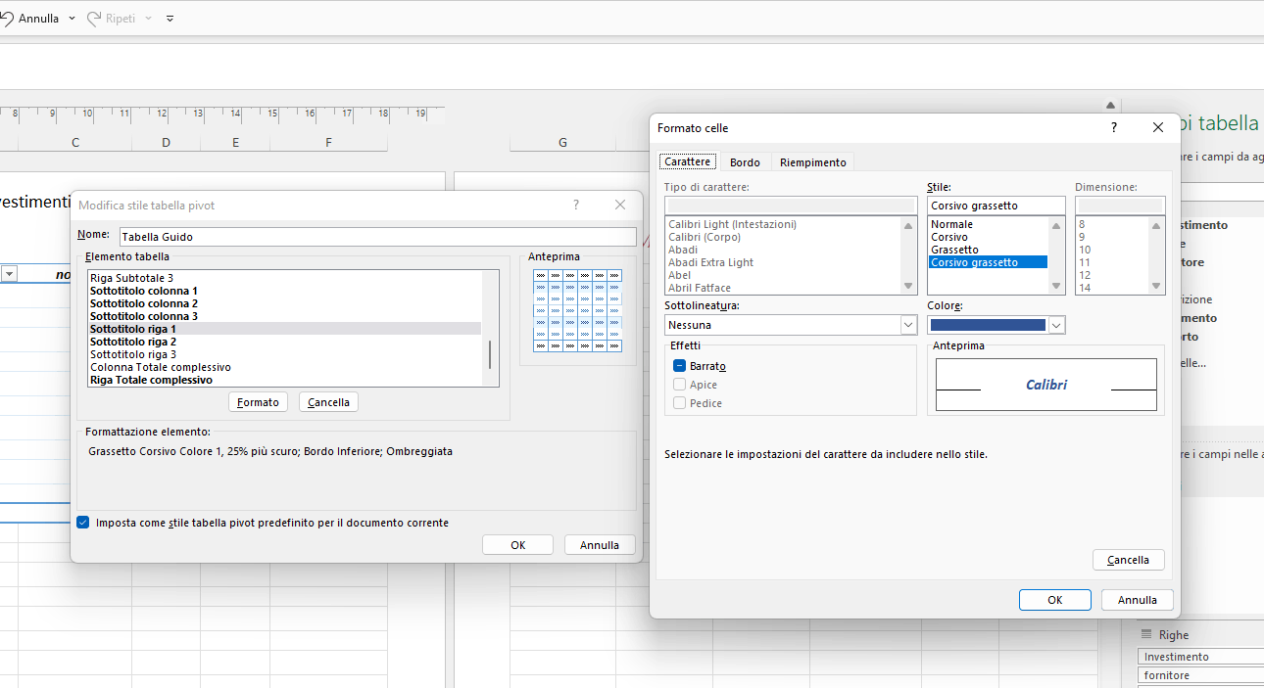Enable the Apice superscript checkbox
This screenshot has height=688, width=1264.
[x=679, y=385]
